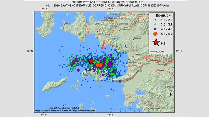Viewport: 209px width, 117px height.
Task: Click the orange 5.0 - 5.2 legend circle
Action: 156,33
